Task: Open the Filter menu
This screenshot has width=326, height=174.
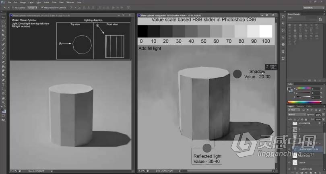Action: tap(54, 2)
